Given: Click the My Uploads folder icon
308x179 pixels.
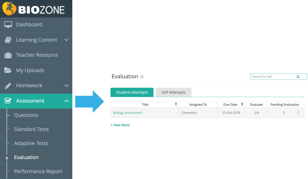Looking at the screenshot, I should coord(8,70).
